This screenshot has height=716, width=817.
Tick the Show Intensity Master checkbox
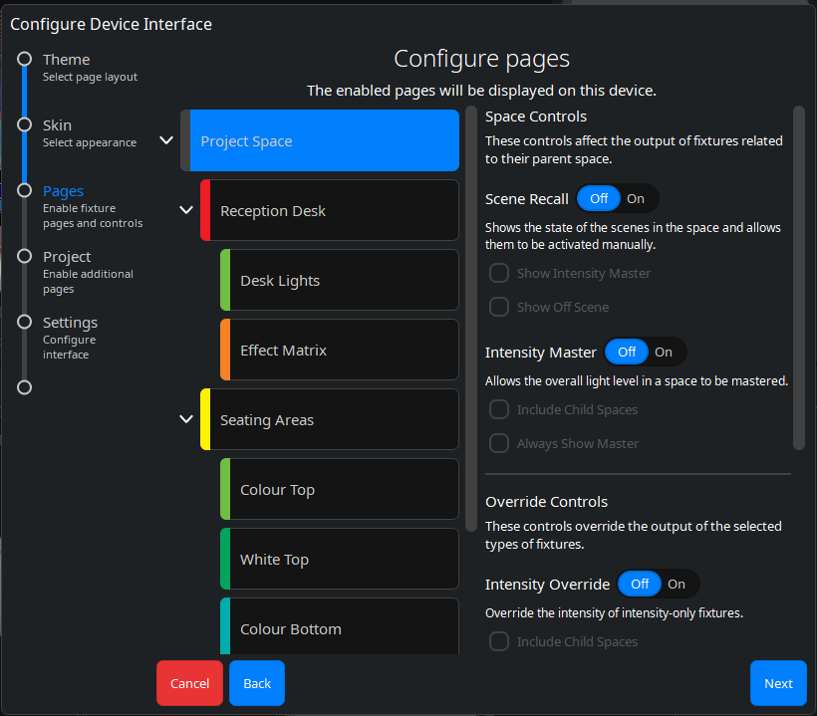click(x=499, y=274)
